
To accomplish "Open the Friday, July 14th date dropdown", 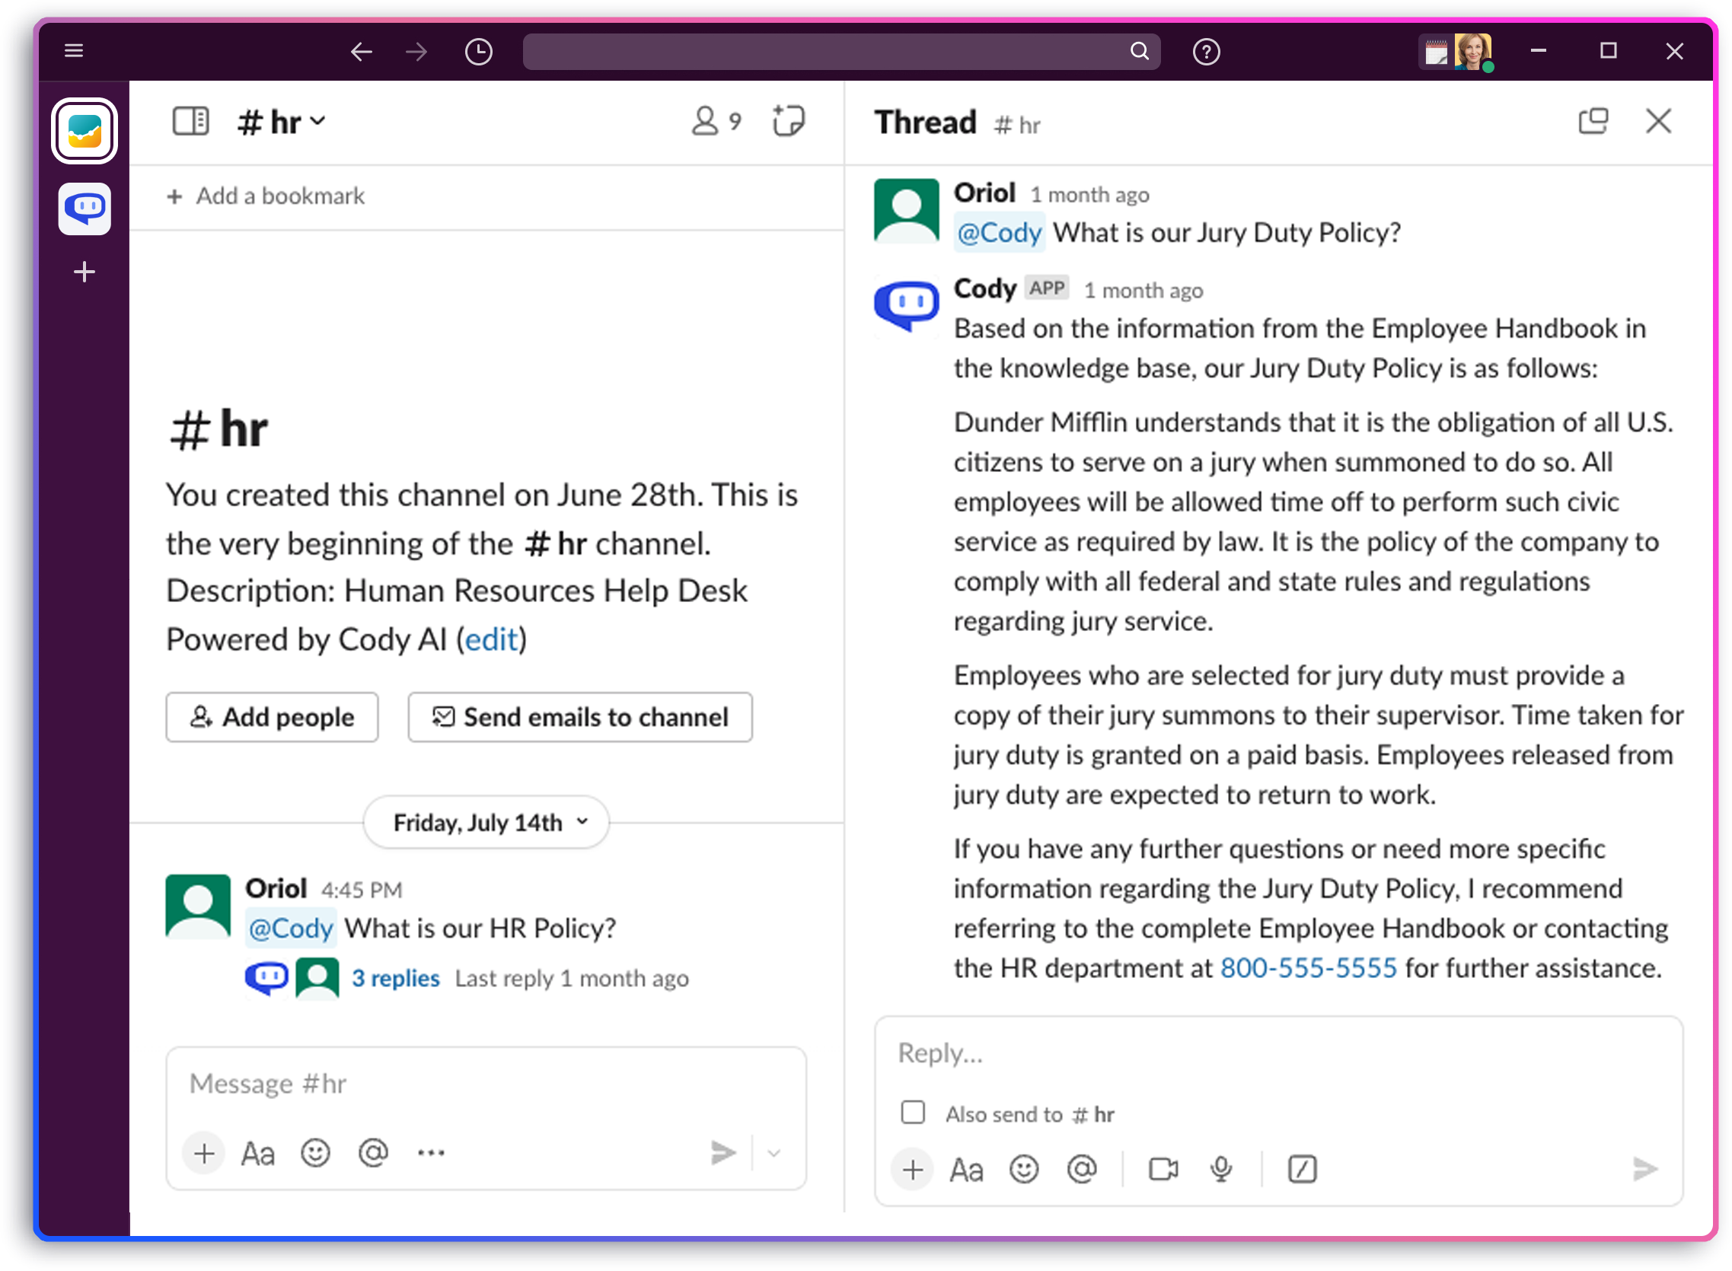I will [486, 823].
